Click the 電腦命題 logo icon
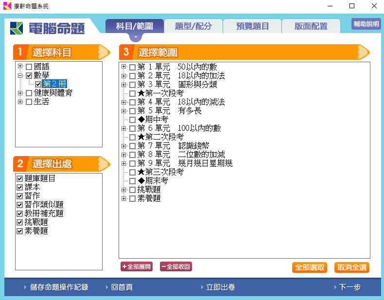384x300 pixels. 17,28
